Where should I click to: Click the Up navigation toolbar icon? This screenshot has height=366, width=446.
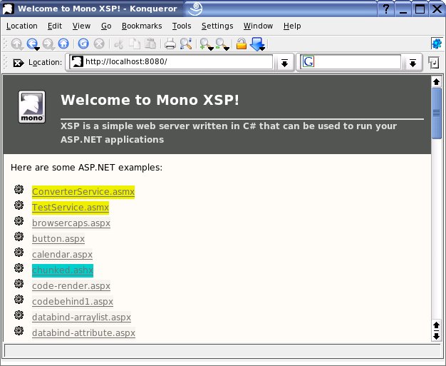click(17, 44)
